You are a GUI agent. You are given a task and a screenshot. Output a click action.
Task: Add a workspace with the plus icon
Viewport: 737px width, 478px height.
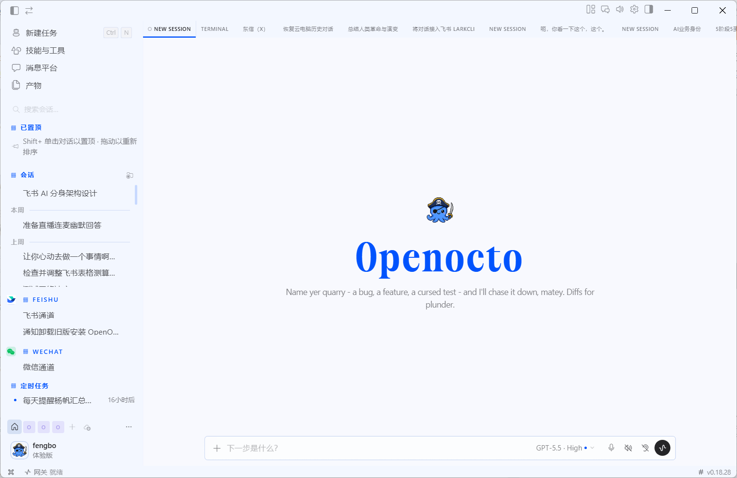(x=72, y=427)
